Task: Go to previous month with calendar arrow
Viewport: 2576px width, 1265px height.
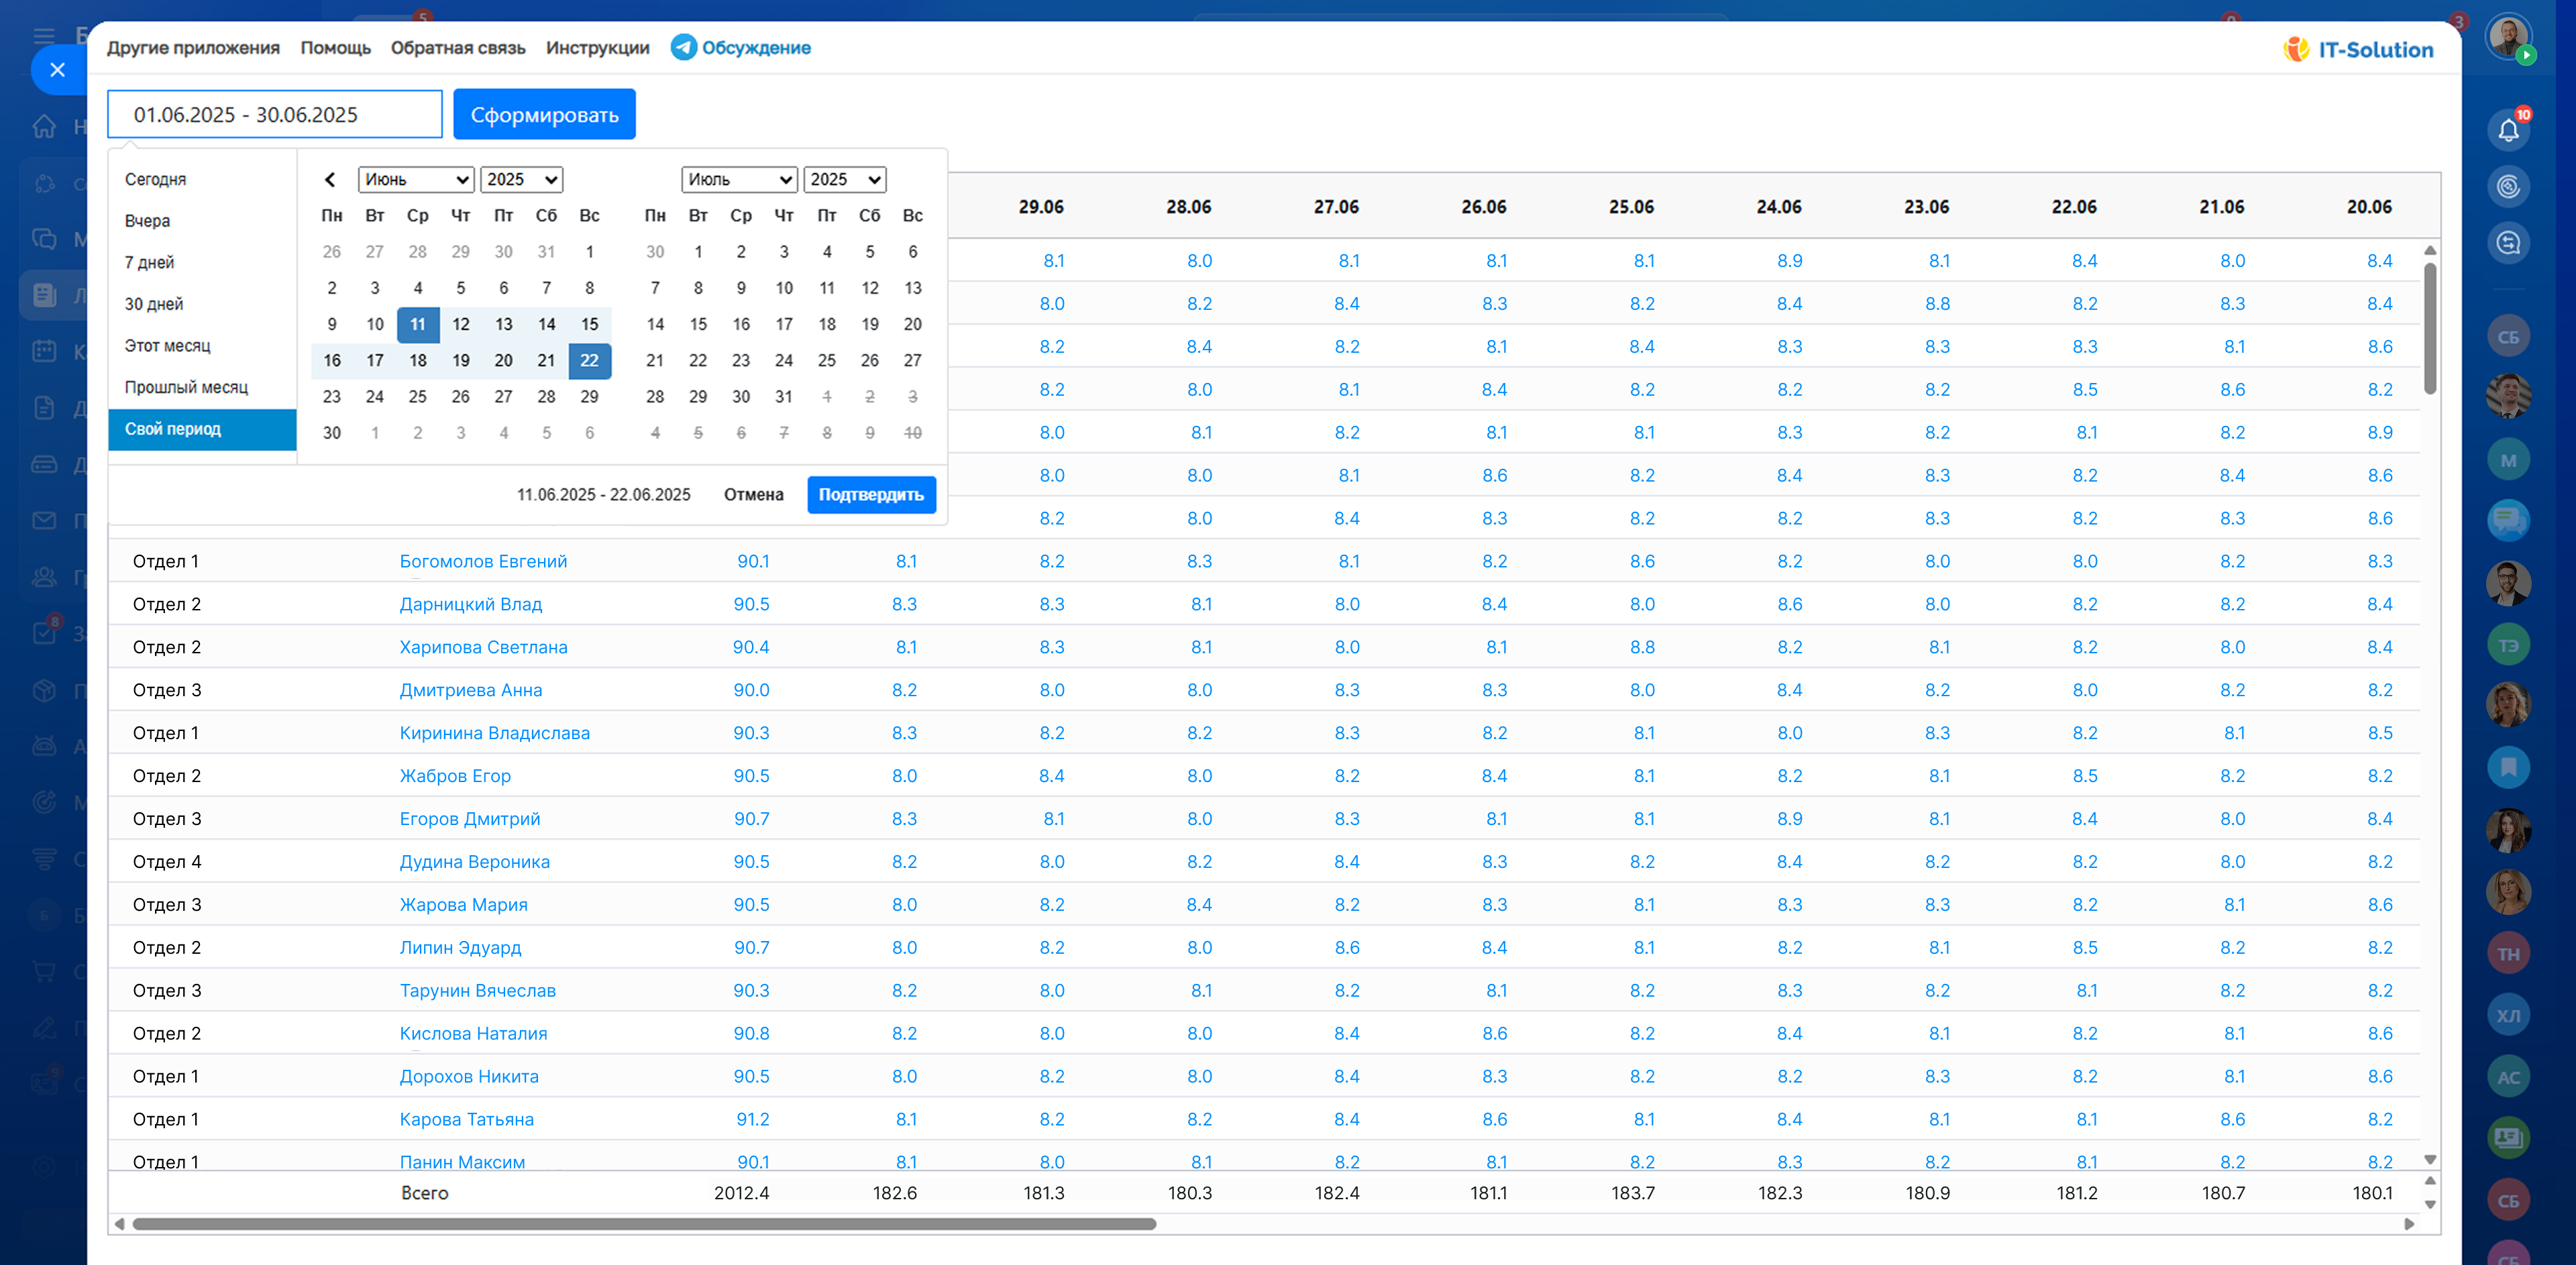Action: pyautogui.click(x=330, y=180)
